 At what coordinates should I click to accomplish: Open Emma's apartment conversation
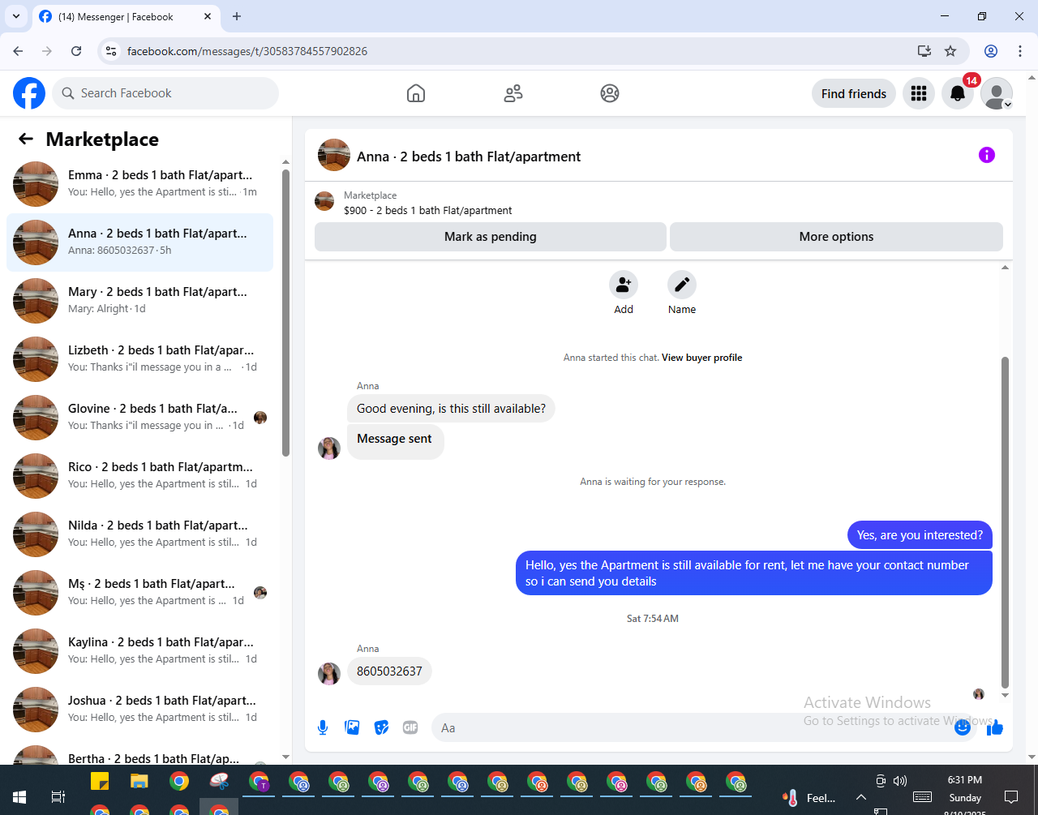click(x=139, y=184)
